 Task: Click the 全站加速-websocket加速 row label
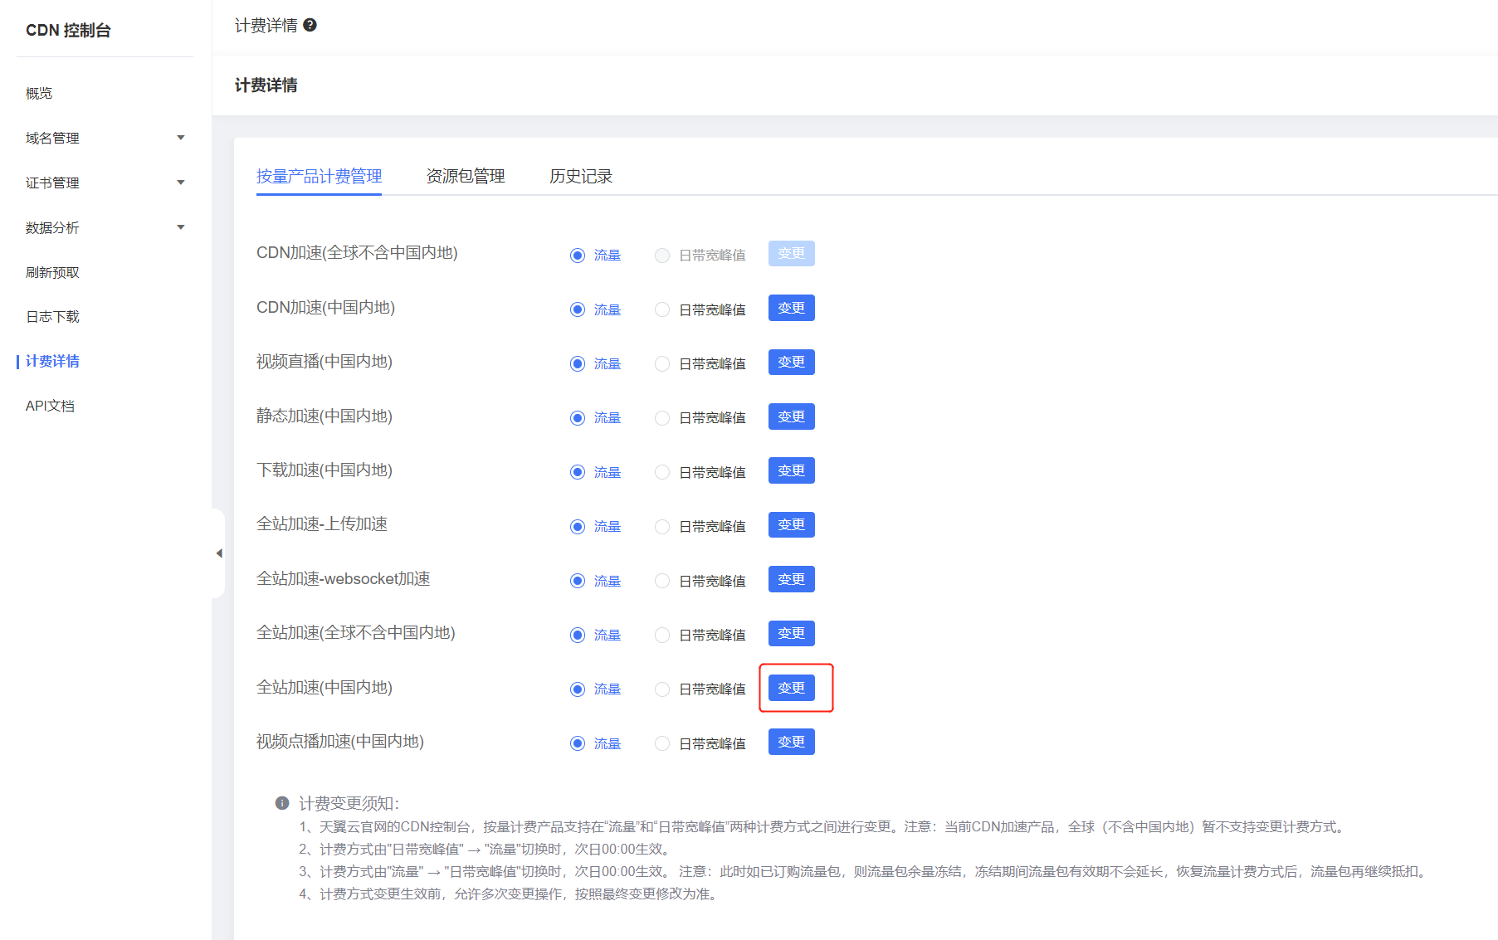pos(344,579)
